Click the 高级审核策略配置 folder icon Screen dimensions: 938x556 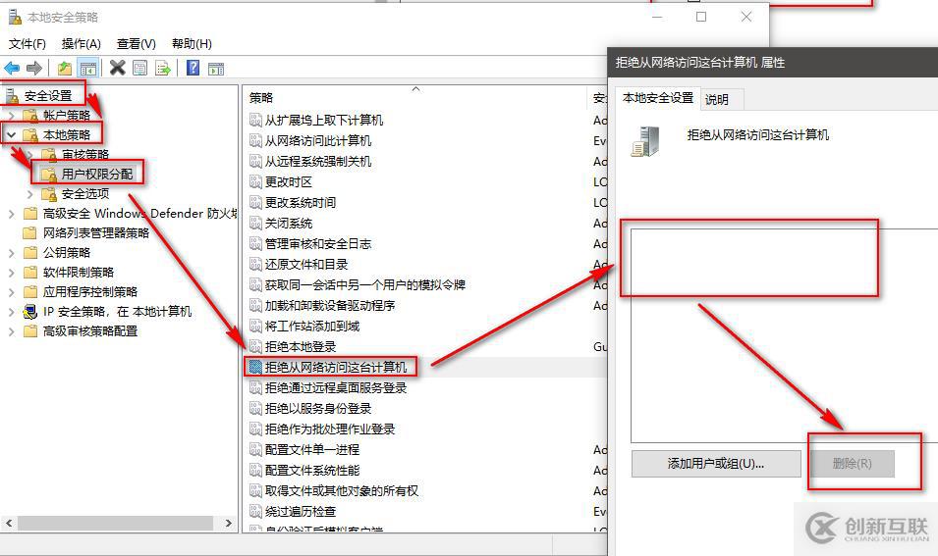pyautogui.click(x=29, y=330)
